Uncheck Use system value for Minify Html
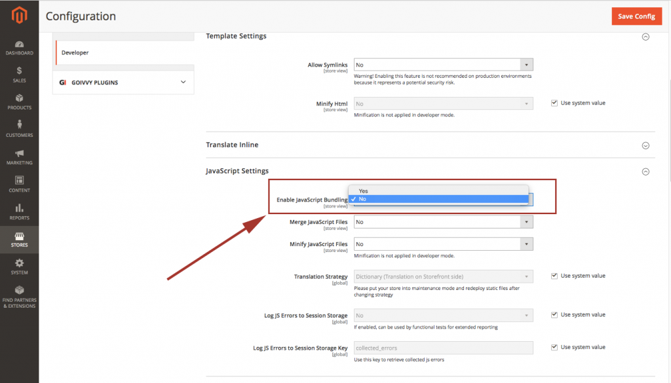This screenshot has height=383, width=671. (554, 102)
